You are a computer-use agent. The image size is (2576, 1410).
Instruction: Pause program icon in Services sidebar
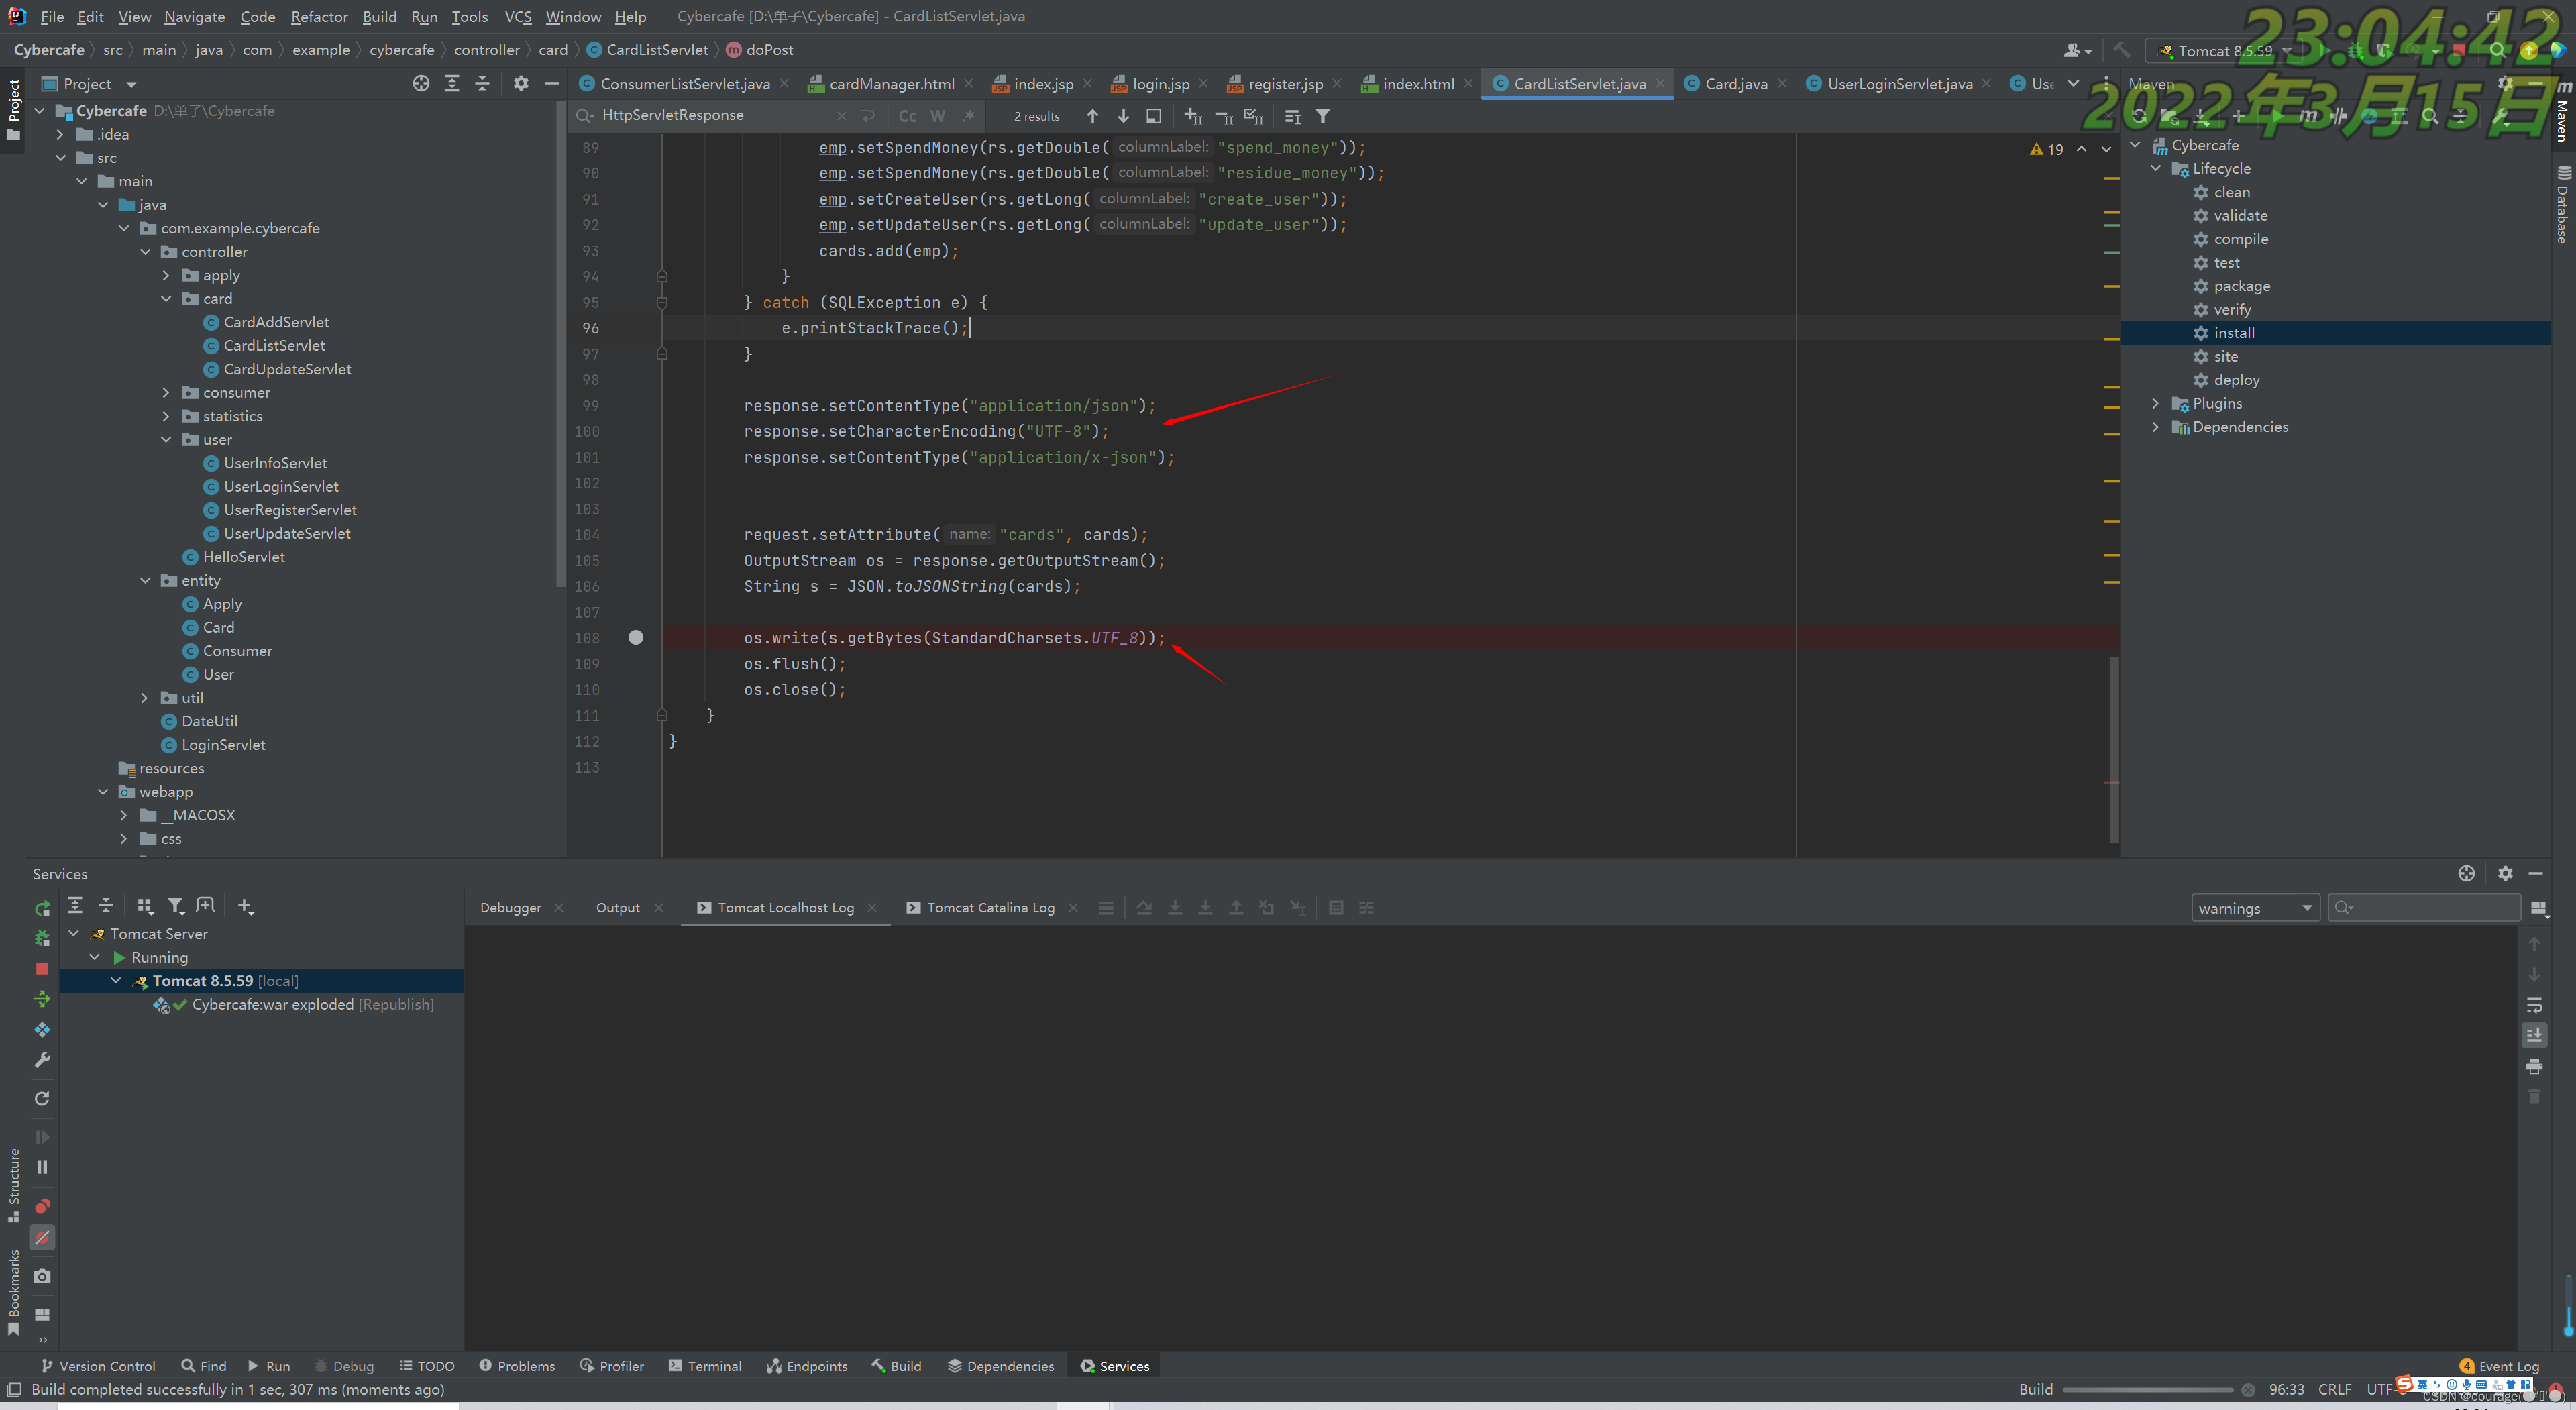tap(42, 1167)
